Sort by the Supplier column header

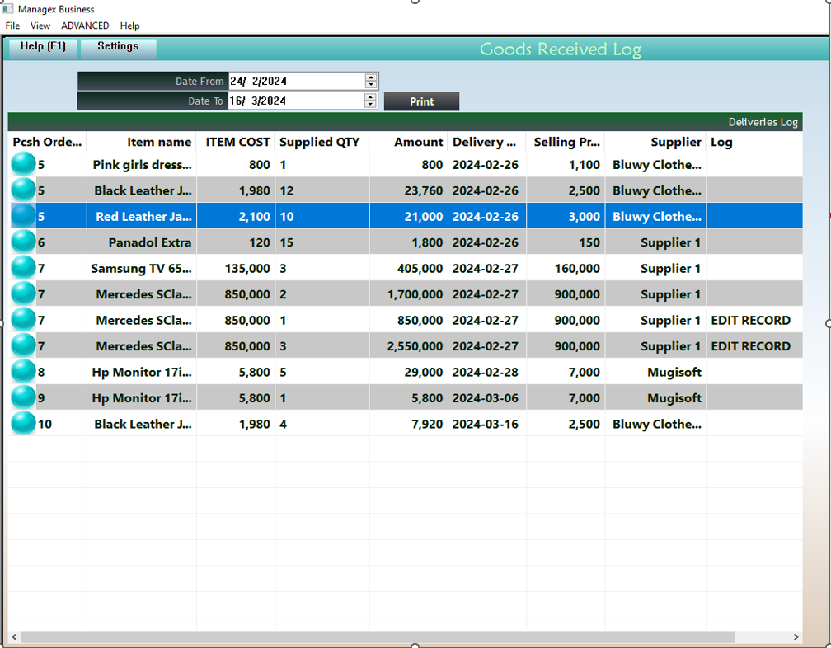click(675, 142)
